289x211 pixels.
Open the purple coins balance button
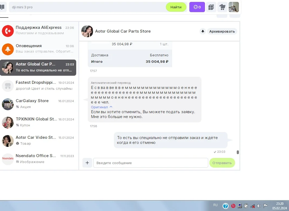tap(197, 7)
